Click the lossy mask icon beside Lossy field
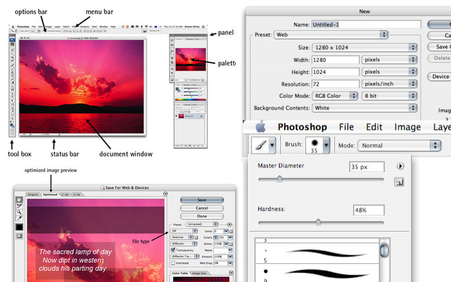The image size is (451, 282). [231, 231]
